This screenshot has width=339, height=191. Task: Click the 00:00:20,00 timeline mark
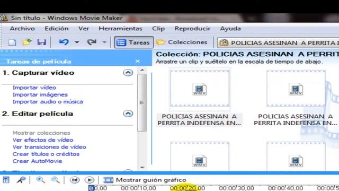(x=188, y=188)
